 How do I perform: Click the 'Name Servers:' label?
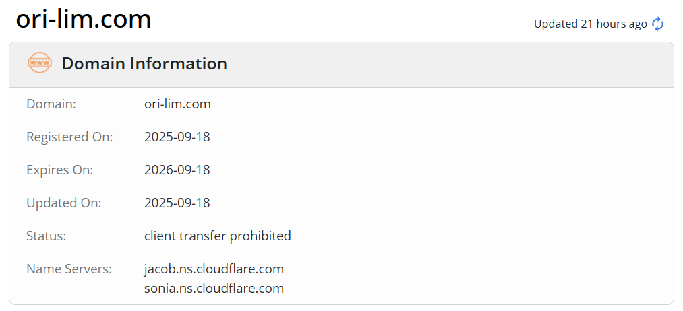69,269
